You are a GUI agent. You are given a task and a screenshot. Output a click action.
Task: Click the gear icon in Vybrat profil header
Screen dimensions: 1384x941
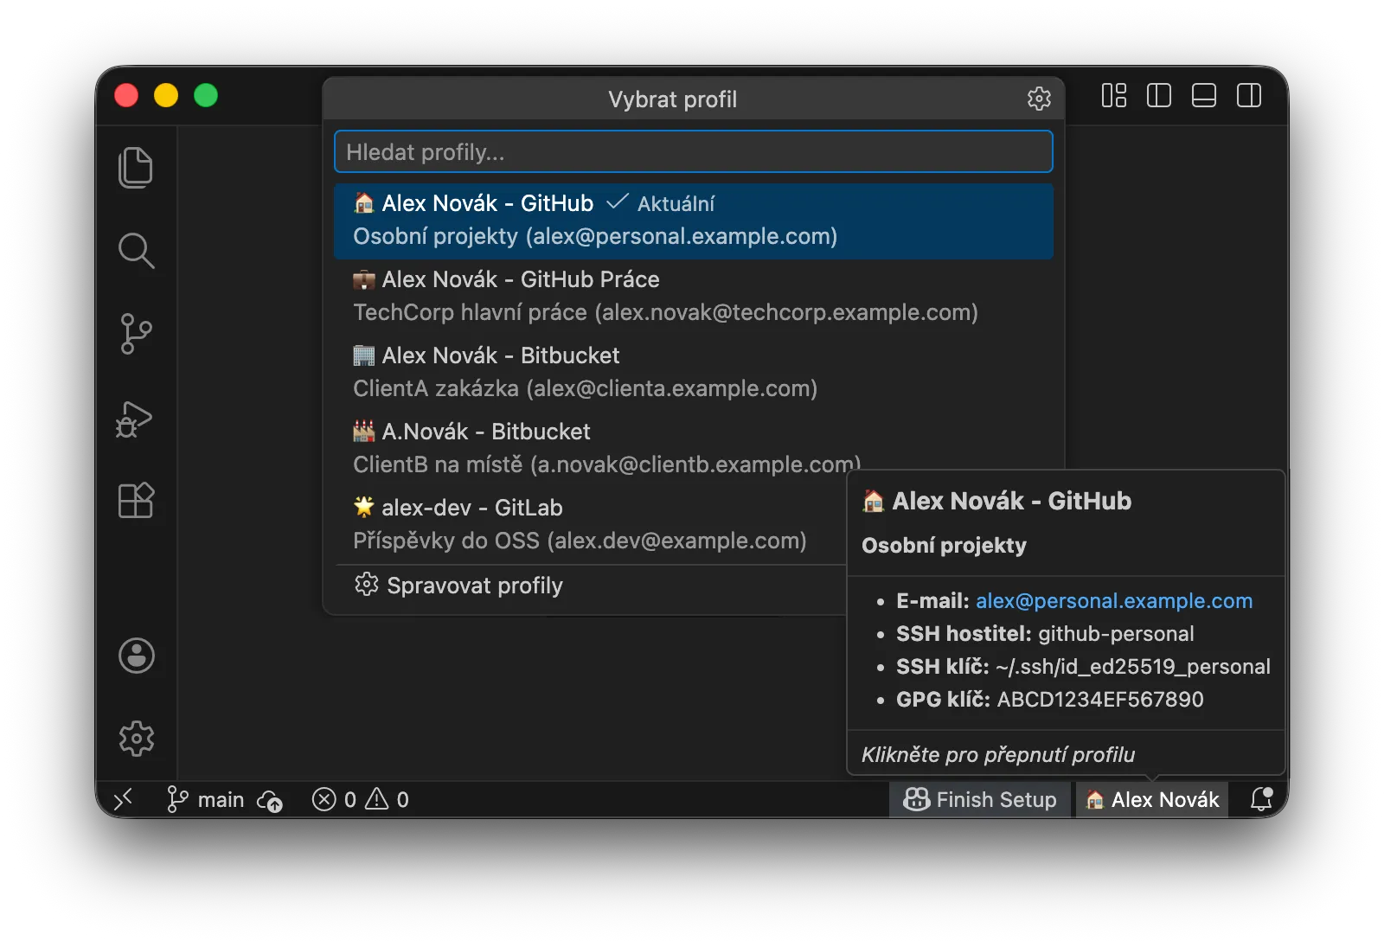point(1039,99)
